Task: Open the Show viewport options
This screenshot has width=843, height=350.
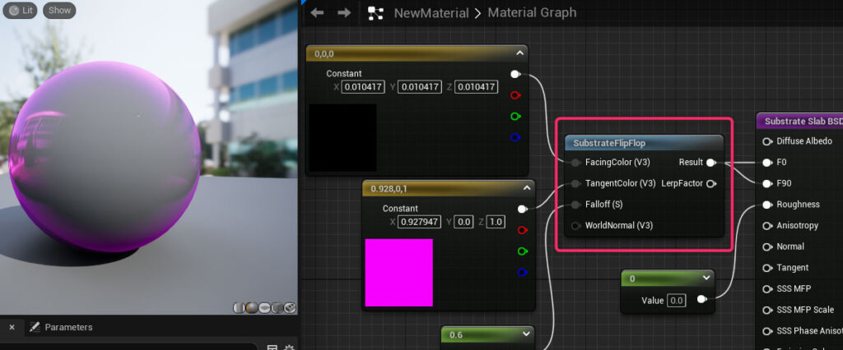Action: 59,10
